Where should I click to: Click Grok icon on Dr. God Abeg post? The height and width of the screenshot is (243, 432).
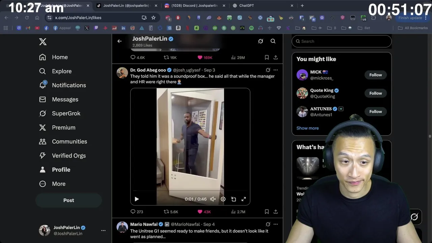[x=268, y=70]
